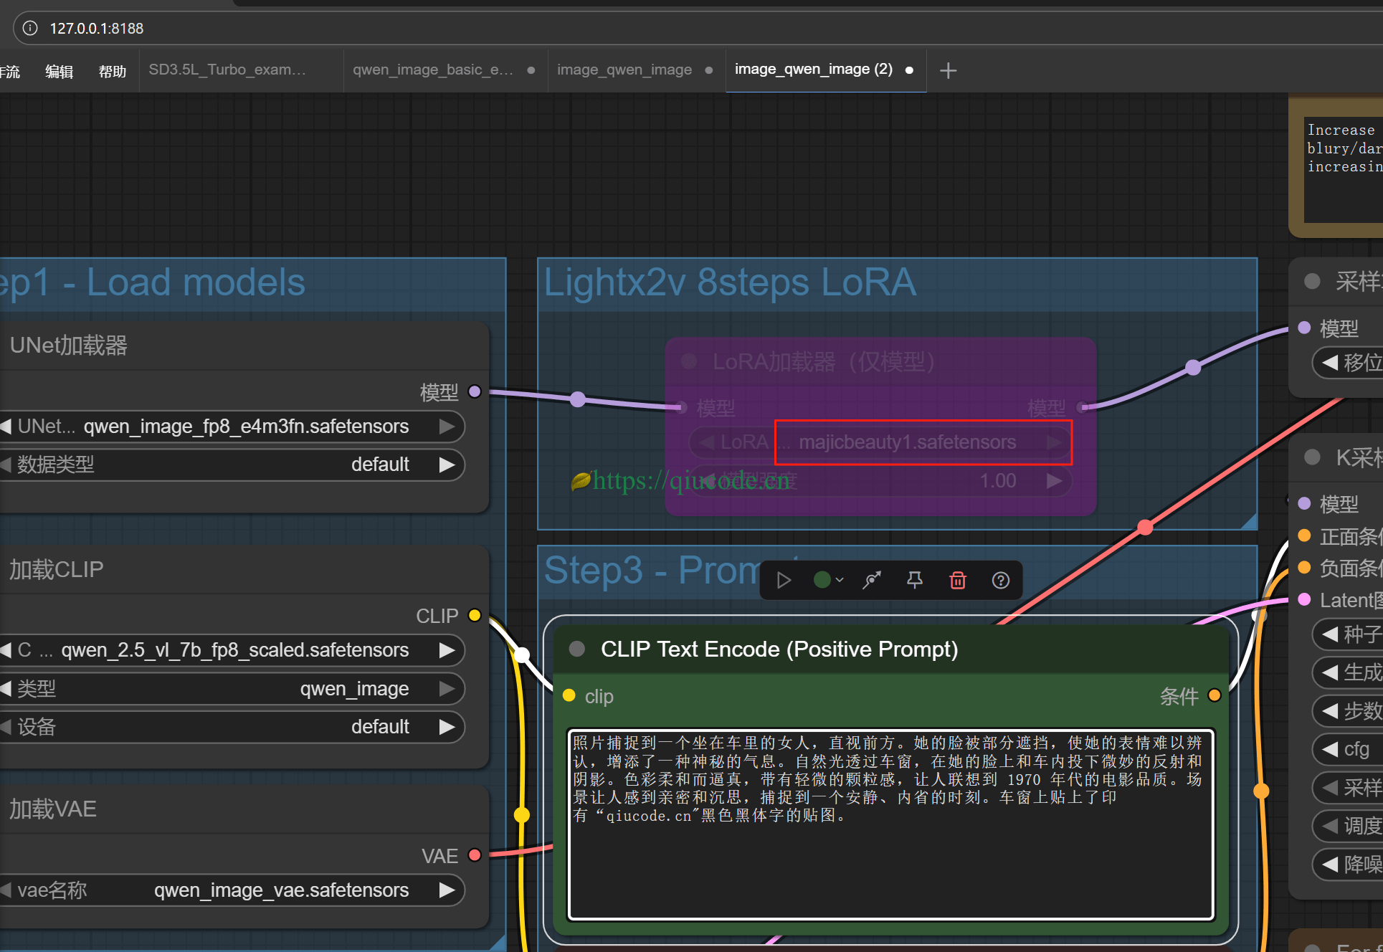
Task: Click CLIP output slot of 加载CLIP
Action: click(475, 615)
